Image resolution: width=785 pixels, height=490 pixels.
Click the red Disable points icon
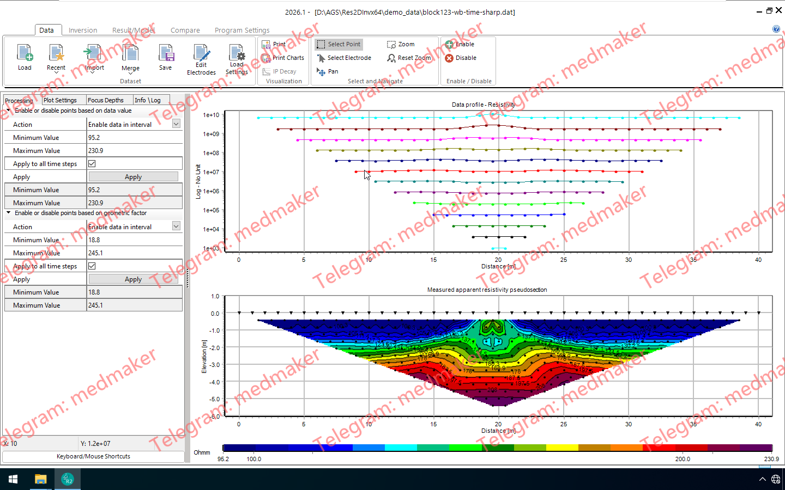pyautogui.click(x=449, y=58)
